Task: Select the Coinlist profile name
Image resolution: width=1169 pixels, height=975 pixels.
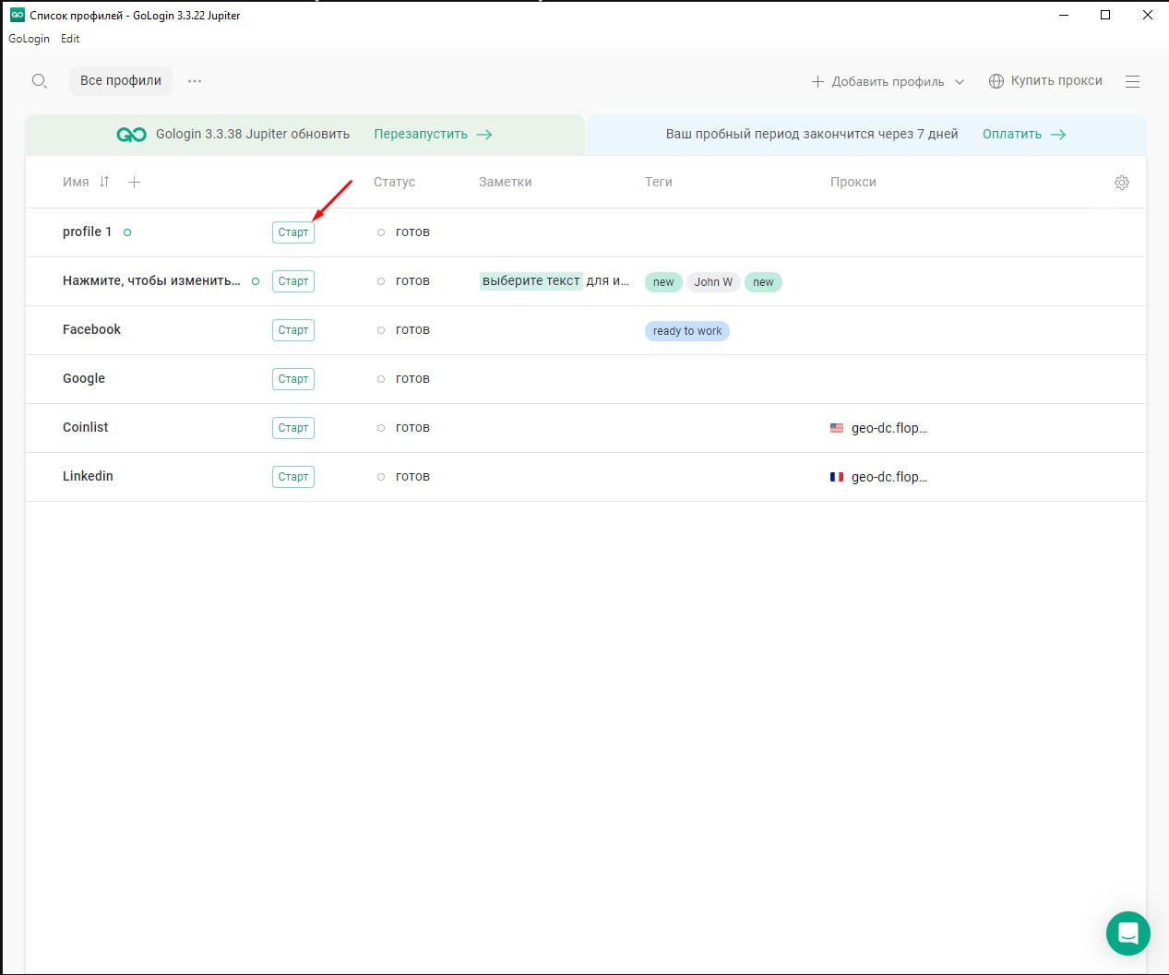Action: pos(85,427)
